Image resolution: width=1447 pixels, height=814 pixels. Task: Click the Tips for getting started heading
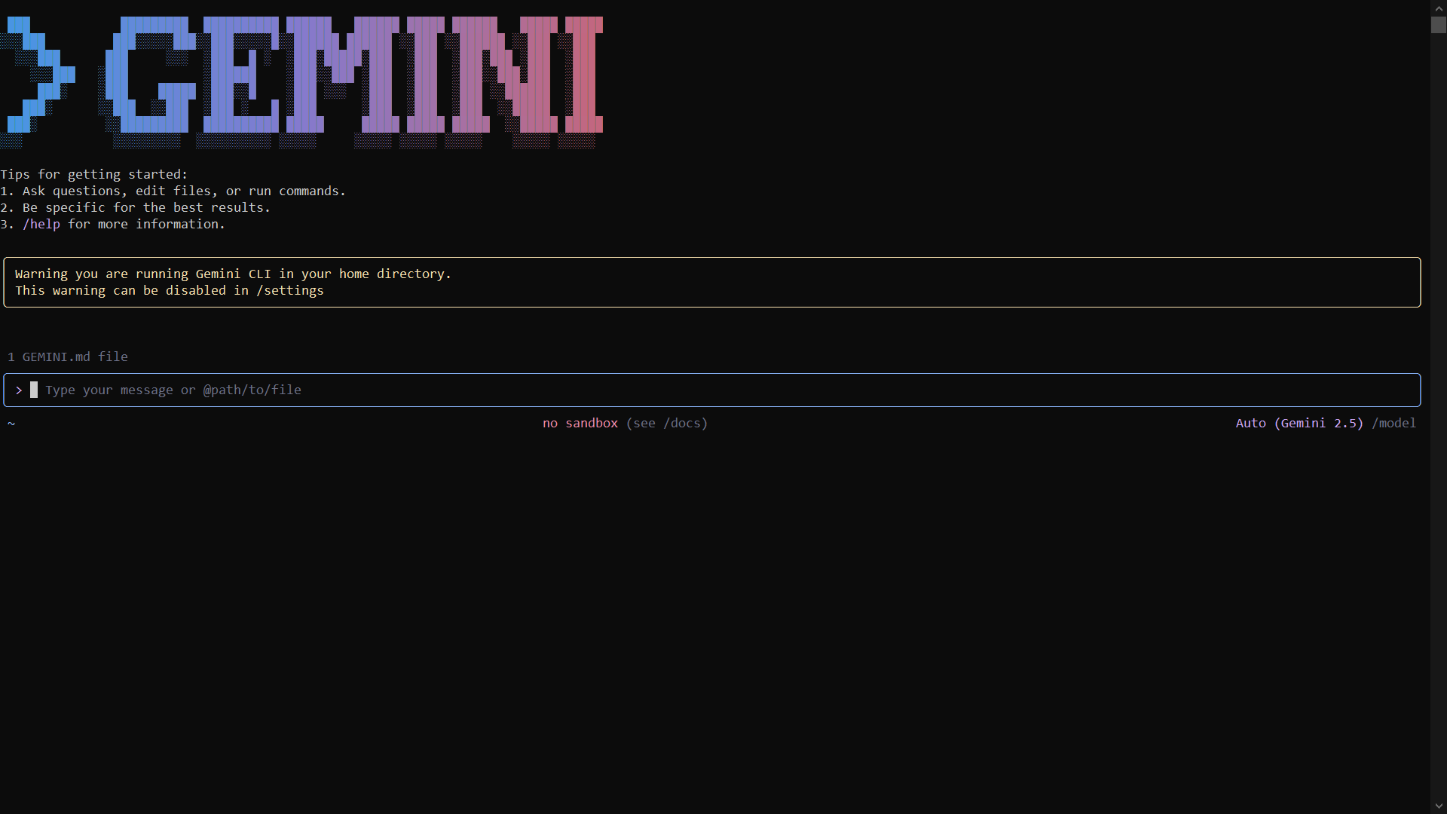94,174
